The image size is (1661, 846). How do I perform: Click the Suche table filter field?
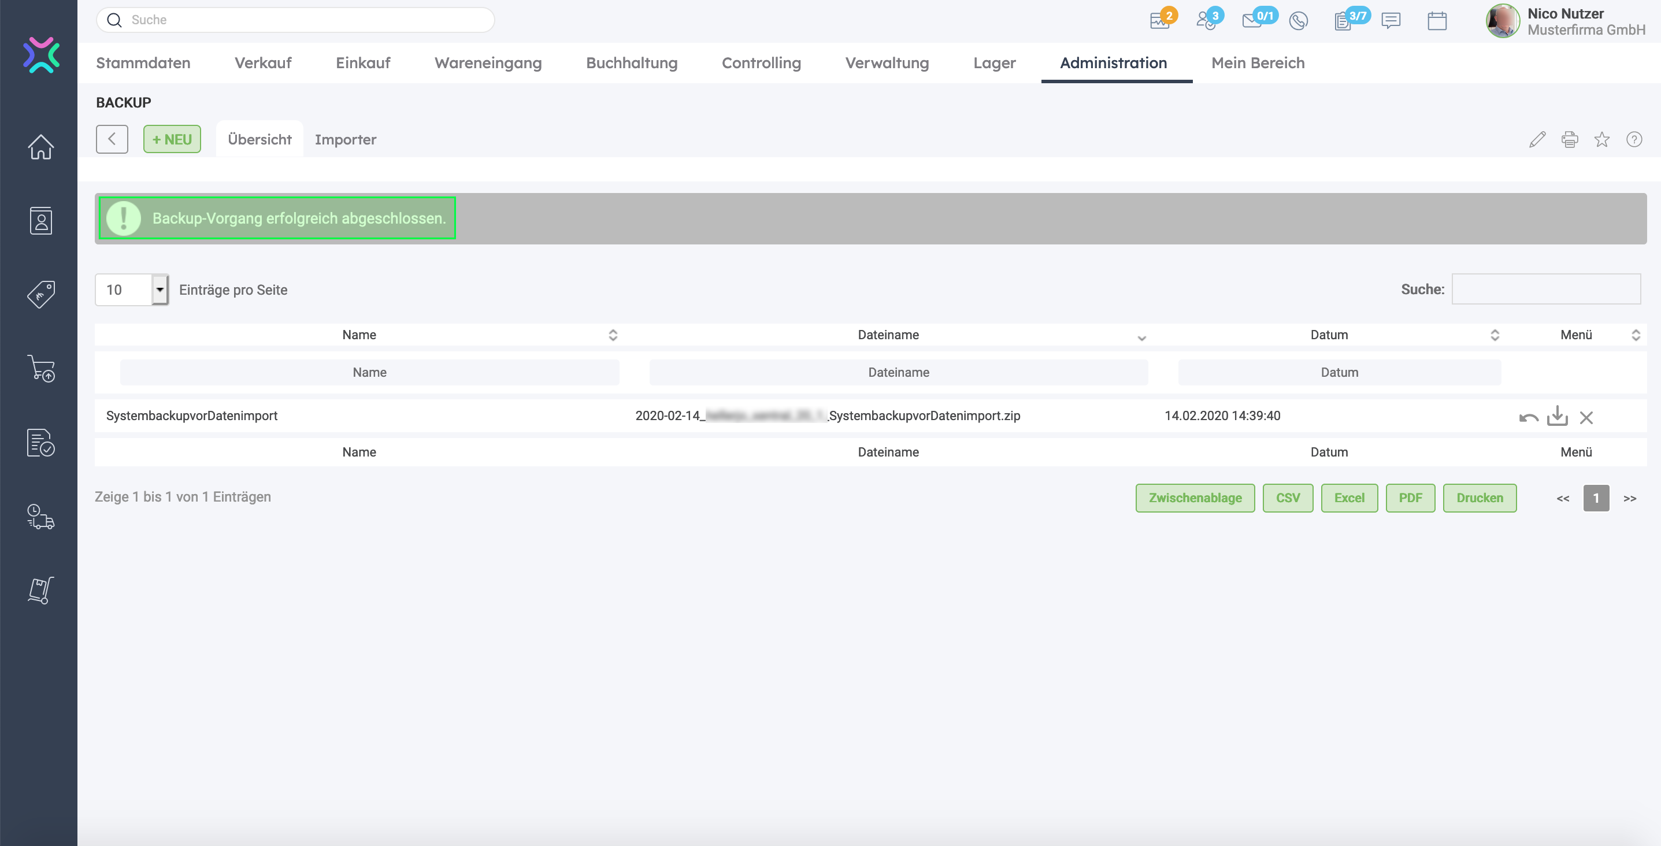pyautogui.click(x=1545, y=289)
